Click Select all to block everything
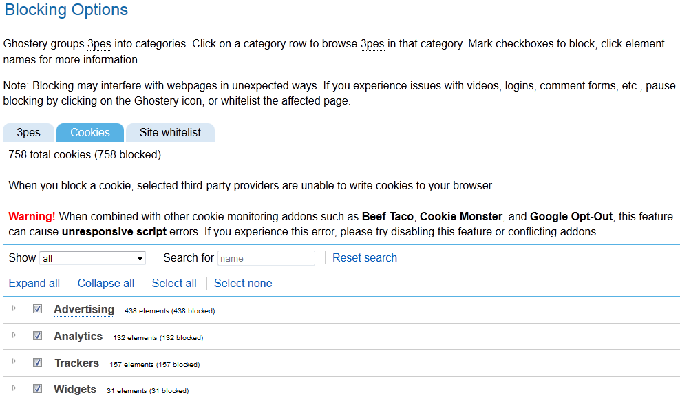Image resolution: width=680 pixels, height=402 pixels. [x=174, y=283]
